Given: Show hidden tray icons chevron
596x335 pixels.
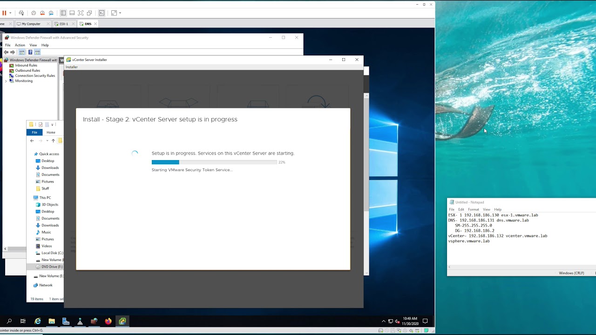Looking at the screenshot, I should (x=384, y=321).
